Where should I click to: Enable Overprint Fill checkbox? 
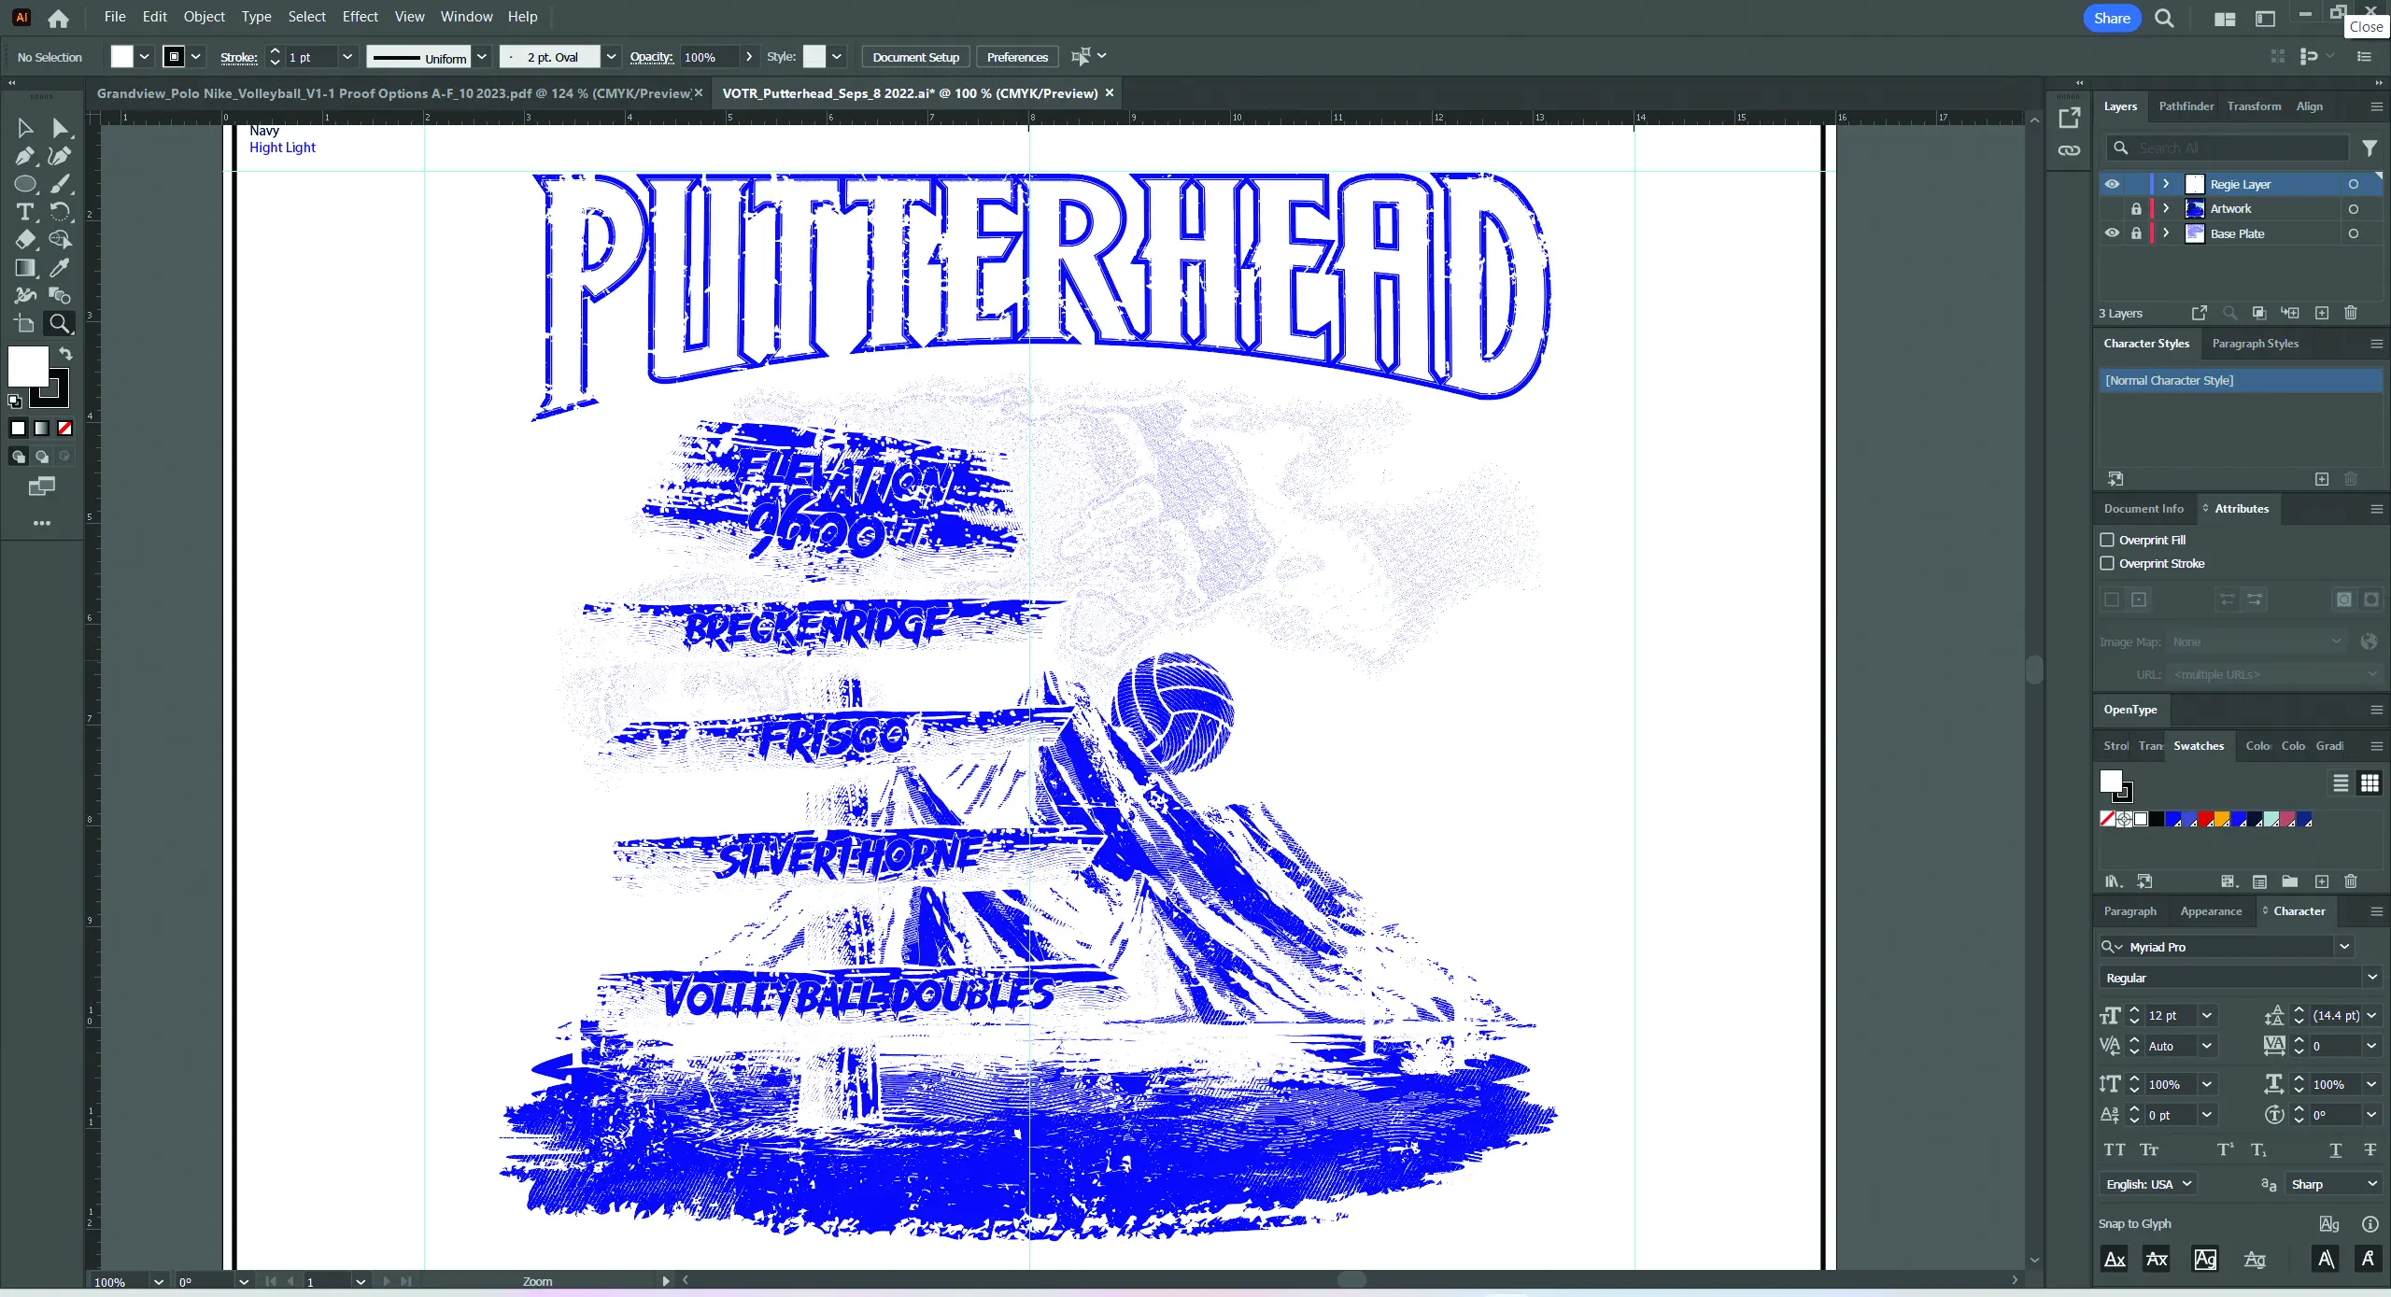pyautogui.click(x=2107, y=540)
